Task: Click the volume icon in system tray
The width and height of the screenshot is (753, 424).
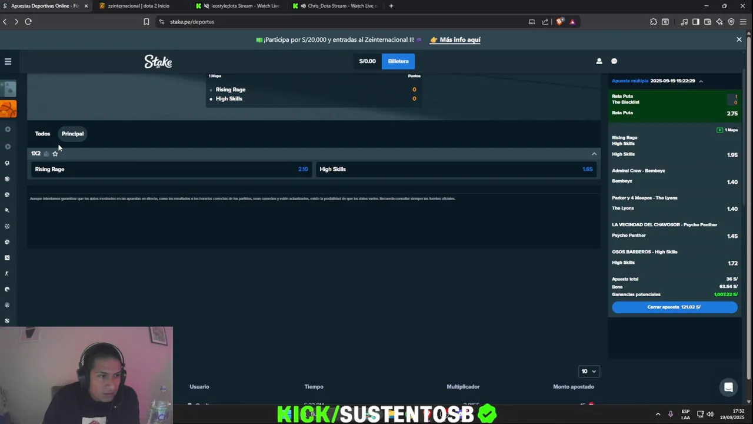Action: (709, 414)
